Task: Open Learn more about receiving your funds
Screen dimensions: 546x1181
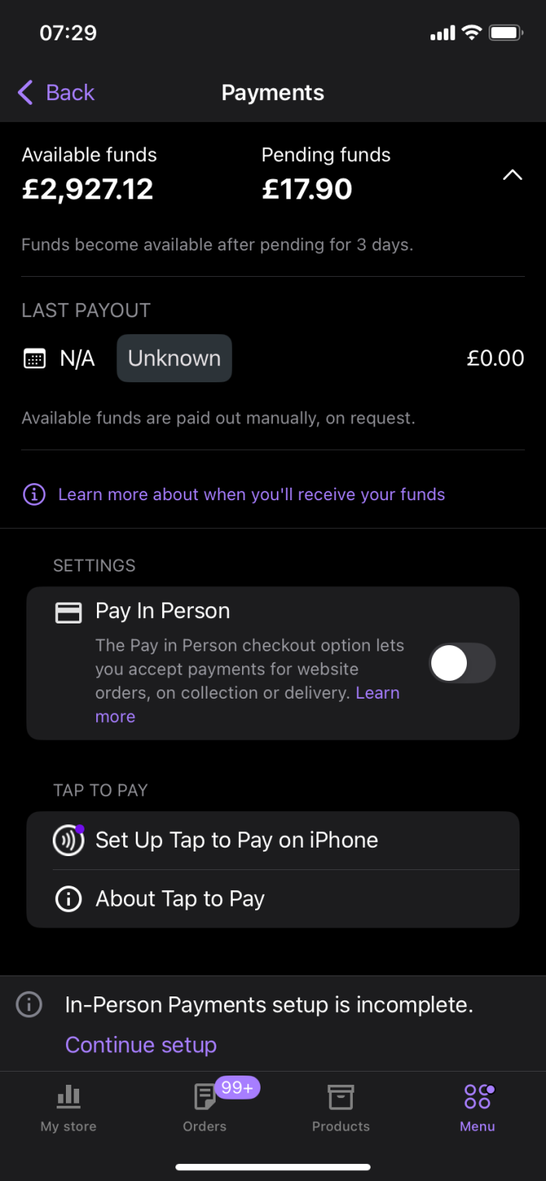Action: point(251,494)
